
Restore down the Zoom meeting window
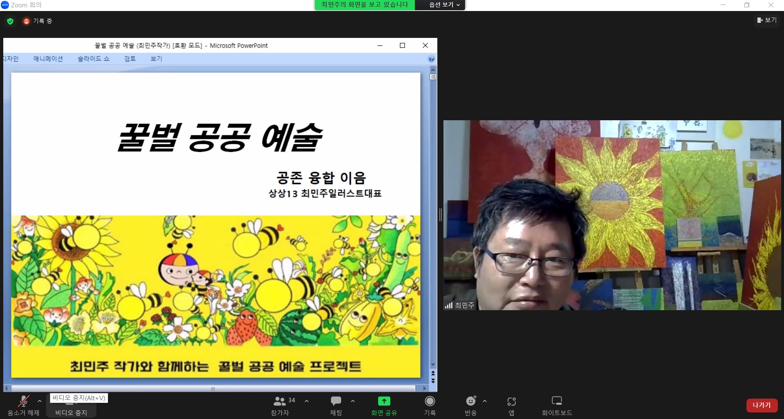click(x=747, y=5)
